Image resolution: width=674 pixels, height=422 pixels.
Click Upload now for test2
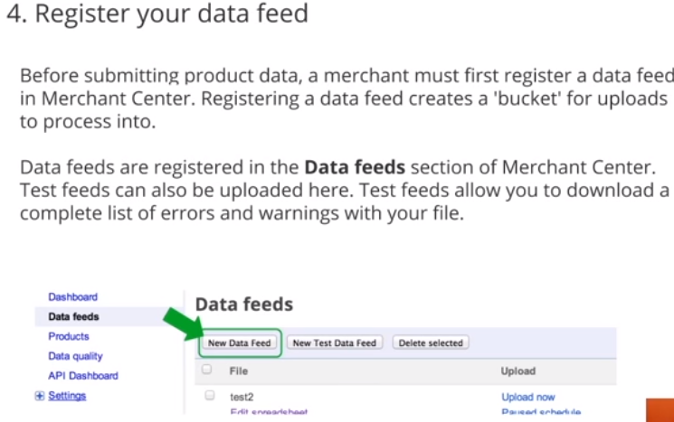[527, 397]
